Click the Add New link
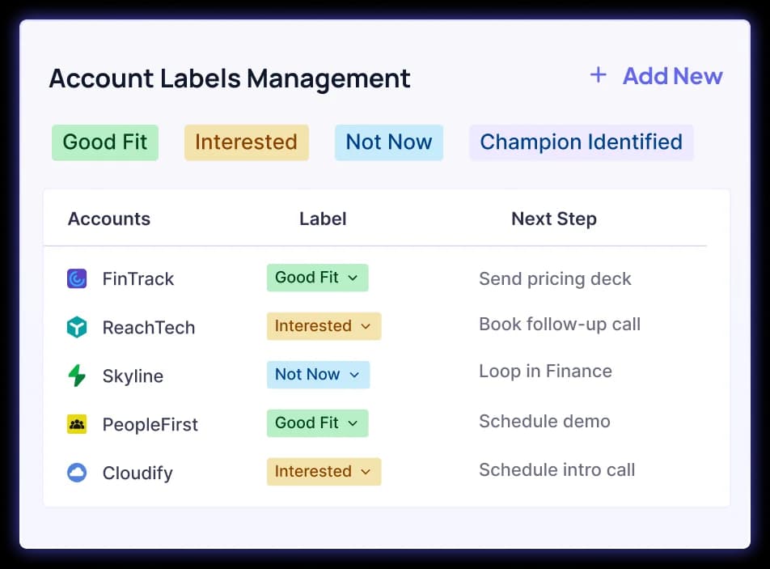Viewport: 770px width, 569px height. 672,75
